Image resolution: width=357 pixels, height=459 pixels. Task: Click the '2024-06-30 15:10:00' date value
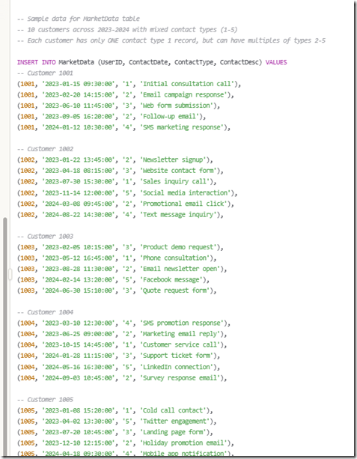coord(79,291)
